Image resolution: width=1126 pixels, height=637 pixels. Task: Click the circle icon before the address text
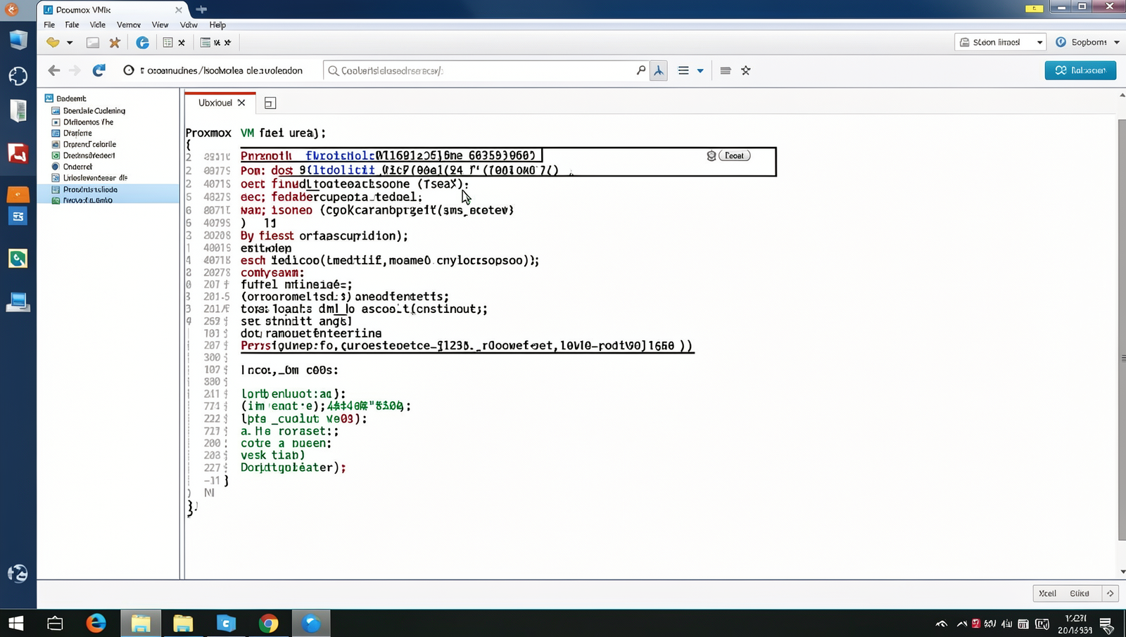pyautogui.click(x=128, y=70)
